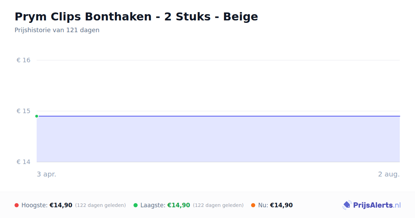Image resolution: width=415 pixels, height=218 pixels.
Task: Click the € 14 y-axis label
Action: (x=24, y=162)
